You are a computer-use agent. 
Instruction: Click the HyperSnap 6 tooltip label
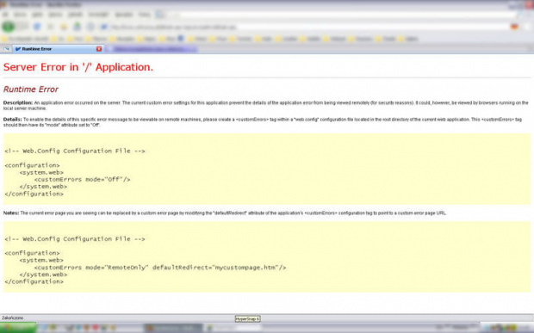[247, 318]
